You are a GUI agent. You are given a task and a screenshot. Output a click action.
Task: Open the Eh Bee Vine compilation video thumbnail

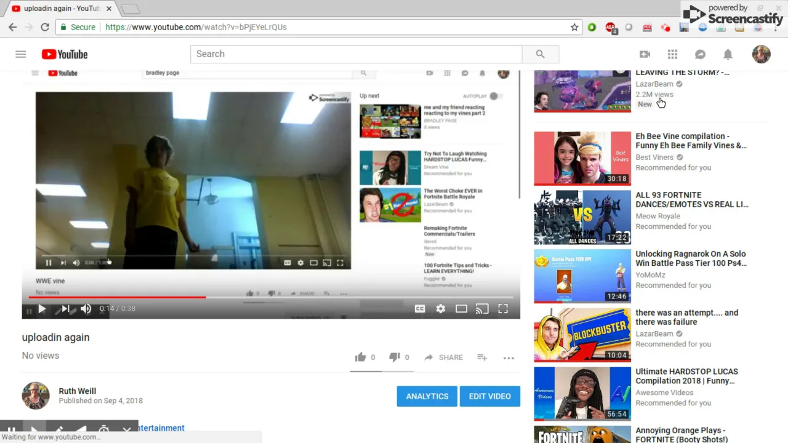(582, 158)
